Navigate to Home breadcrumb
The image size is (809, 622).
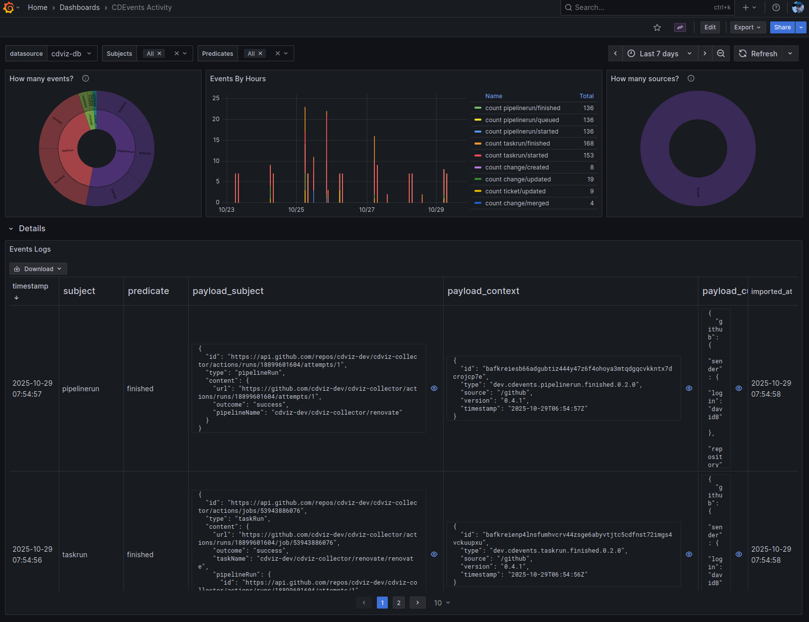38,7
